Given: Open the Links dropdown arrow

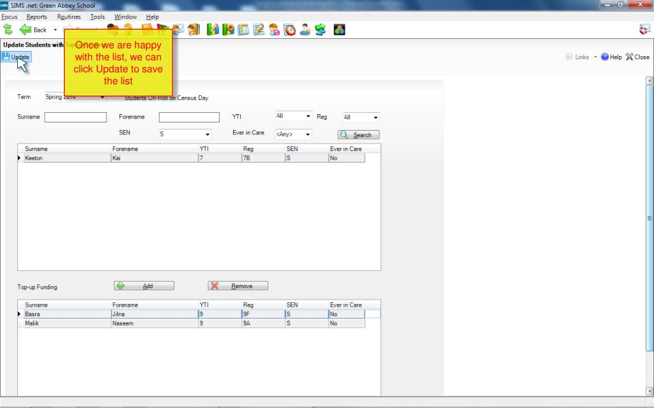Looking at the screenshot, I should pos(595,57).
